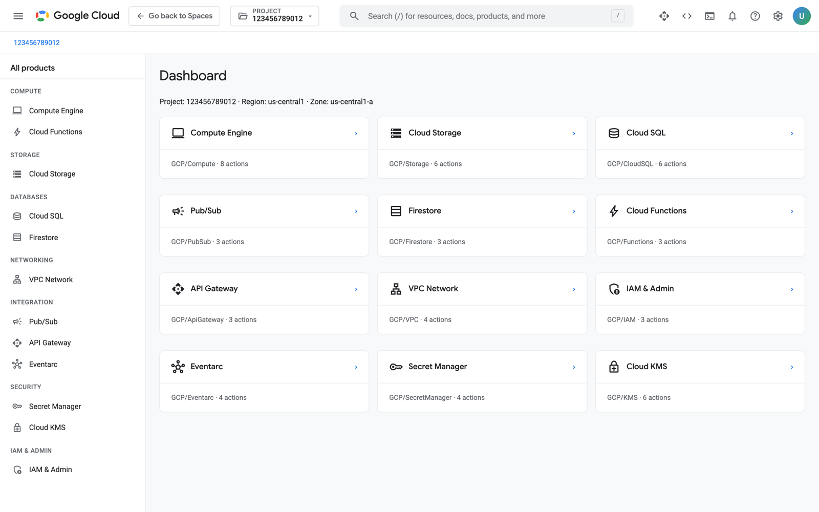
Task: Select API Gateway in the sidebar
Action: (72, 343)
